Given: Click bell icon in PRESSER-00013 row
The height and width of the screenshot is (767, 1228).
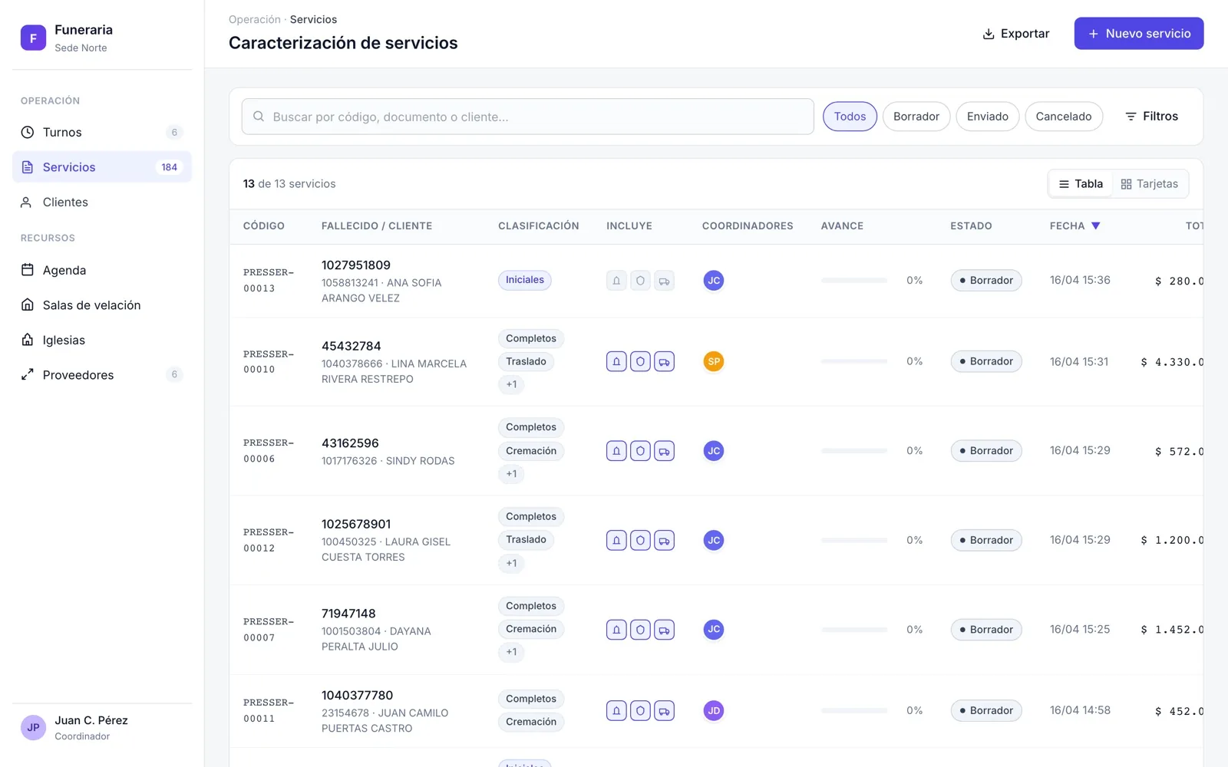Looking at the screenshot, I should pos(616,281).
